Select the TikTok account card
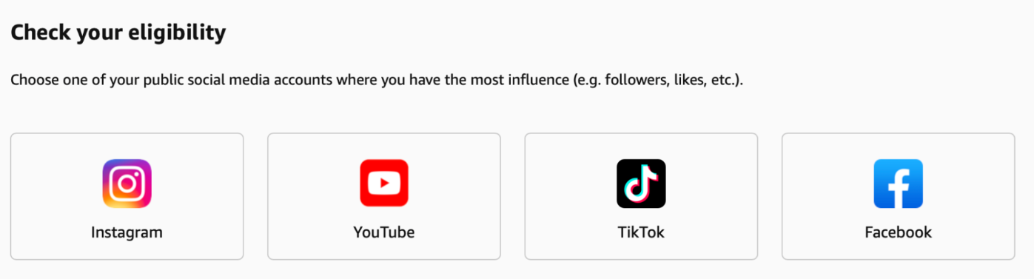The height and width of the screenshot is (279, 1034). pyautogui.click(x=641, y=197)
